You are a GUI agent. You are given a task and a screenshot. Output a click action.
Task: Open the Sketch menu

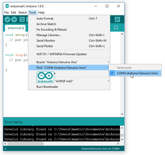click(x=22, y=13)
